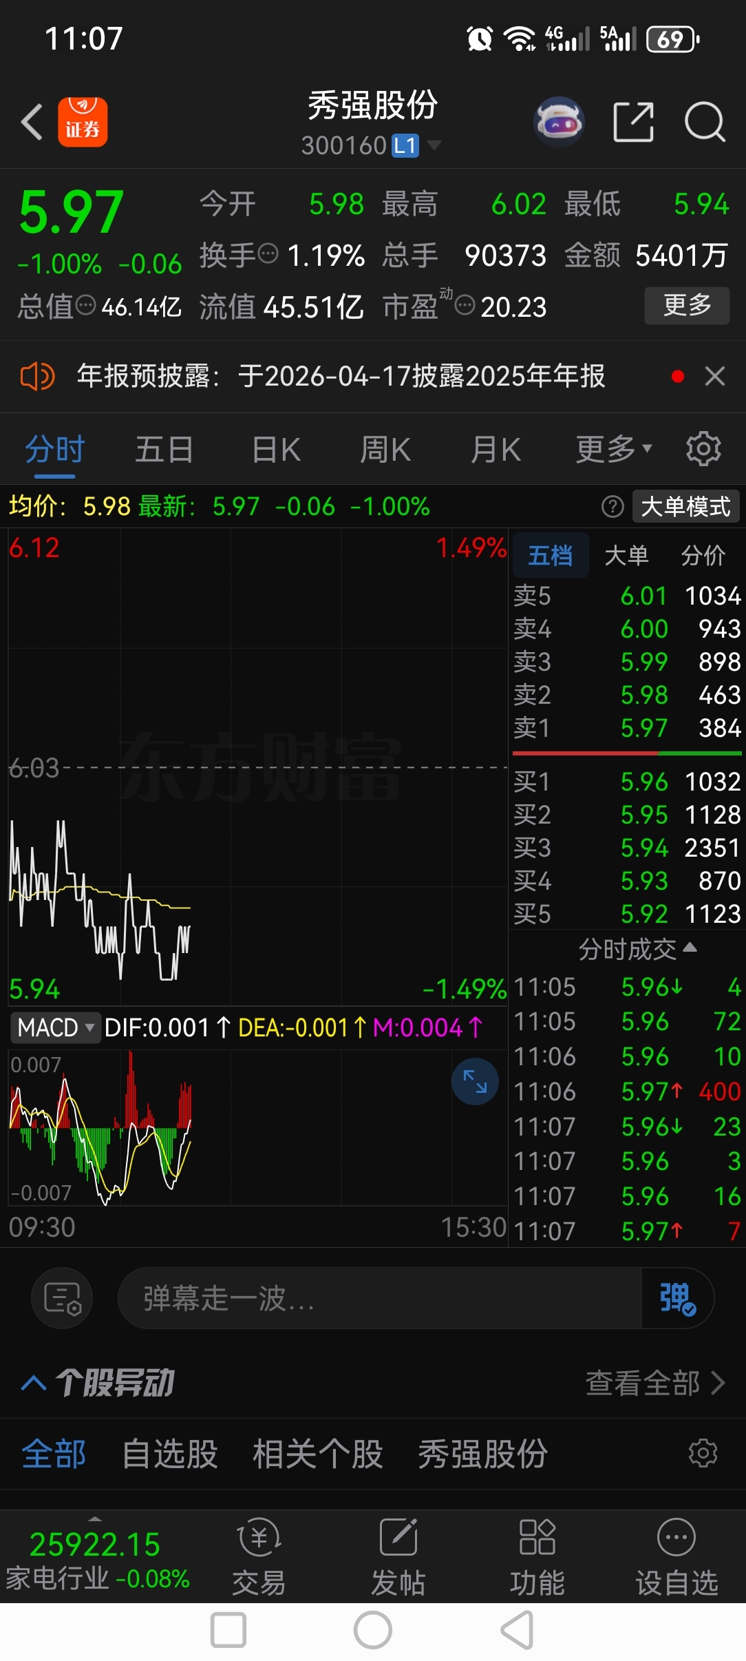Toggle the 弹 danmaku switch
This screenshot has height=1661, width=746.
click(677, 1298)
